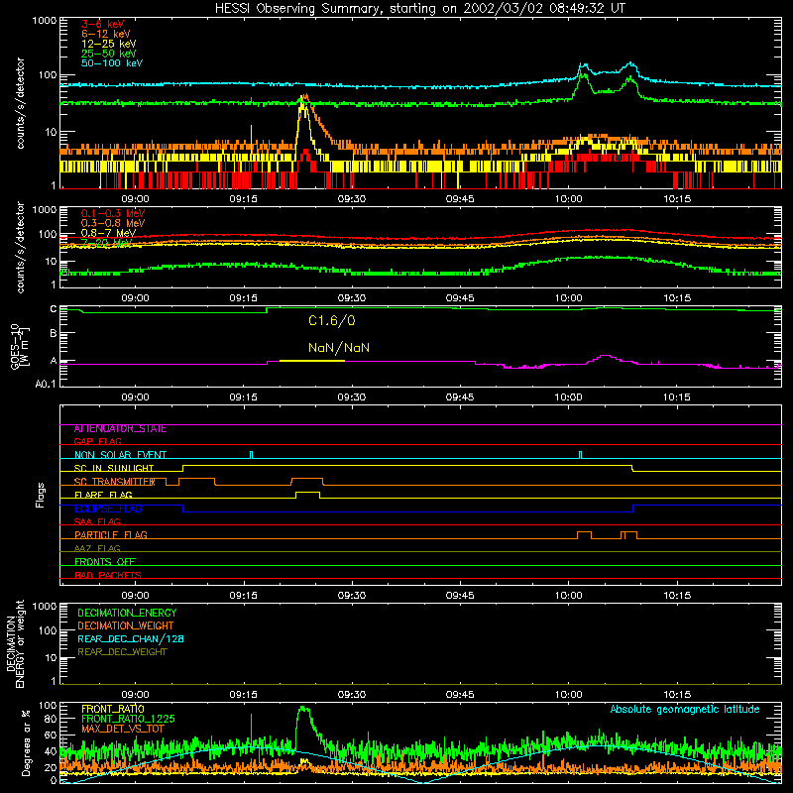Click the HESSI Observing Summary title text

click(419, 9)
